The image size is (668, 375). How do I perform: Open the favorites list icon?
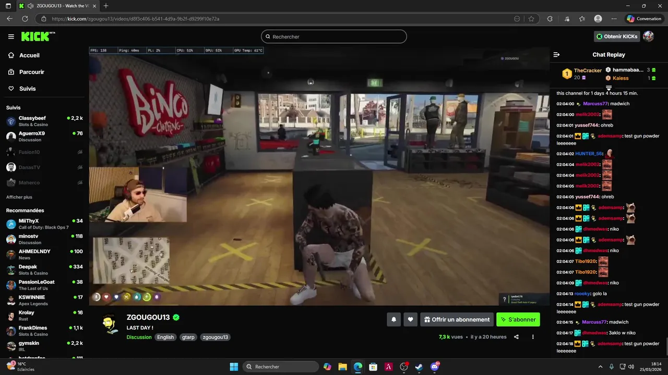[582, 19]
